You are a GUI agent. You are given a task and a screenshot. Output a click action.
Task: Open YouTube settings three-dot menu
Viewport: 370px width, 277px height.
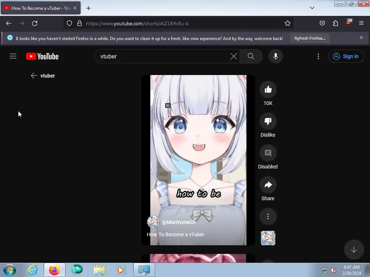[x=318, y=56]
